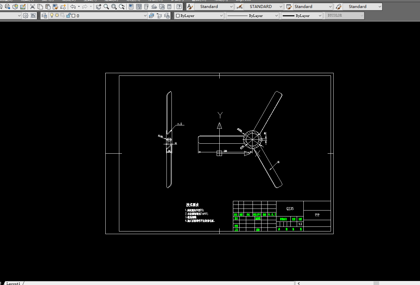Open the Multileader Style manager icon
Image resolution: width=420 pixels, height=285 pixels.
[338, 7]
